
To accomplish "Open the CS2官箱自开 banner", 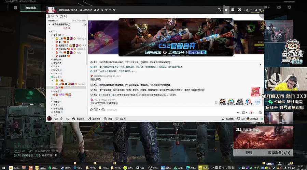I will coord(176,37).
